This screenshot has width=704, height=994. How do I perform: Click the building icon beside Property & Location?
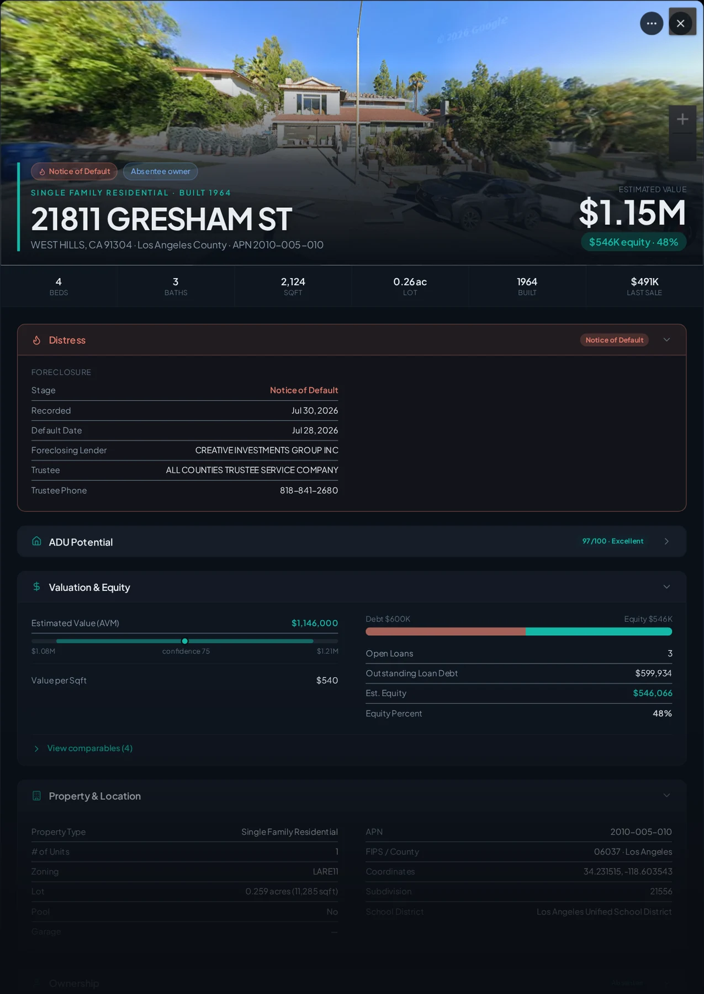click(x=36, y=796)
